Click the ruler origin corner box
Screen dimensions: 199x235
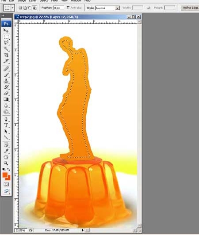[x=16, y=22]
